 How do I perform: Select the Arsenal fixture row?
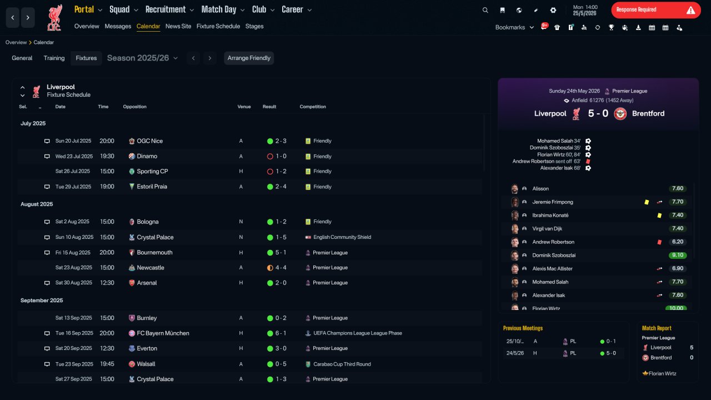point(250,283)
